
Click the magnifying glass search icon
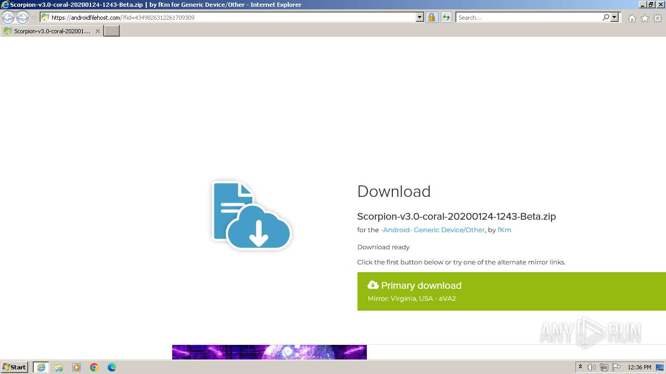[x=606, y=18]
